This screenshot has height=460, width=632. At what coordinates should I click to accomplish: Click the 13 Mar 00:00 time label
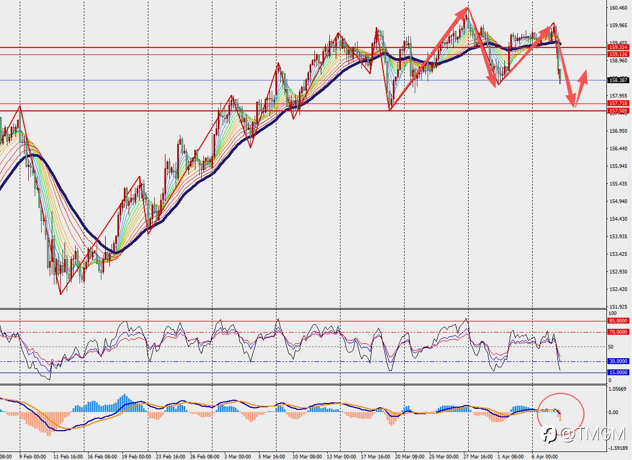[342, 456]
